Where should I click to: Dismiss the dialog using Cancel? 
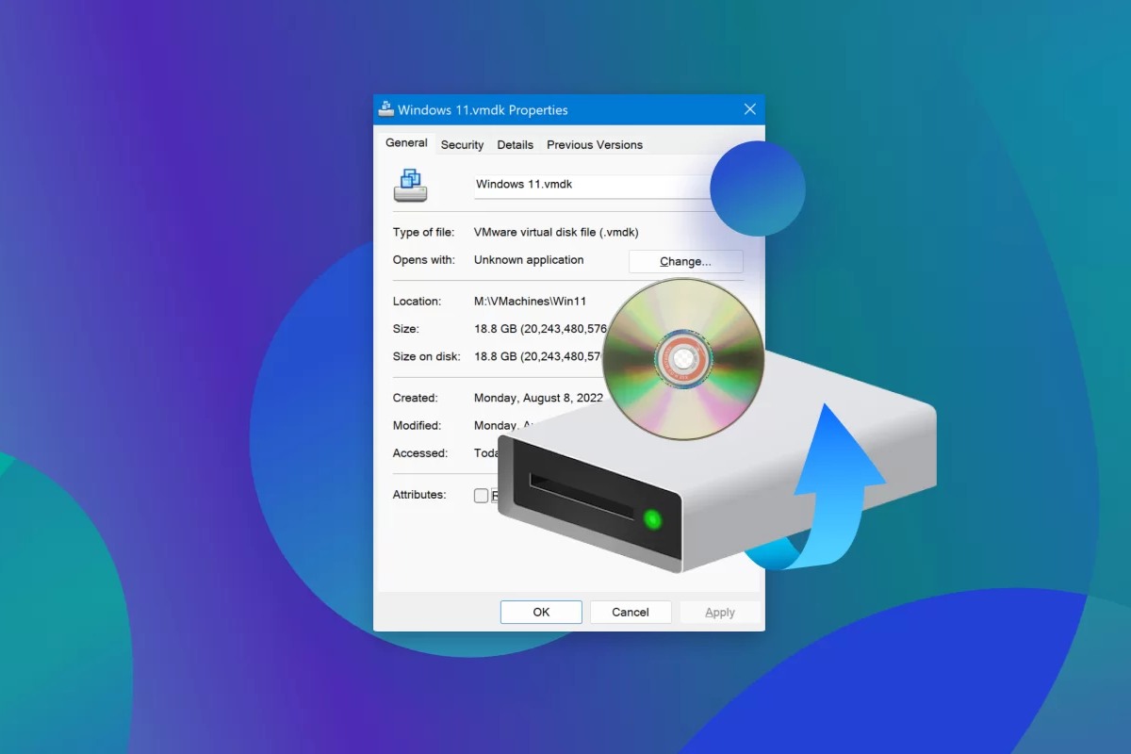click(630, 612)
